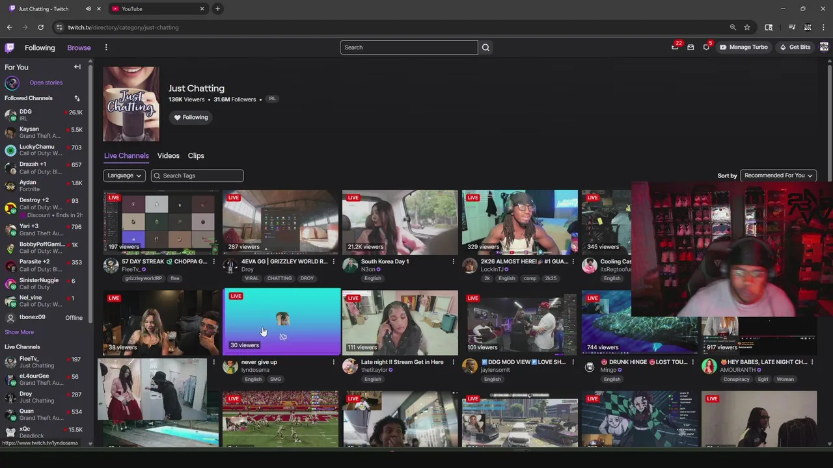Screen dimensions: 833x468
Task: Click the Twitch home logo
Action: click(9, 47)
